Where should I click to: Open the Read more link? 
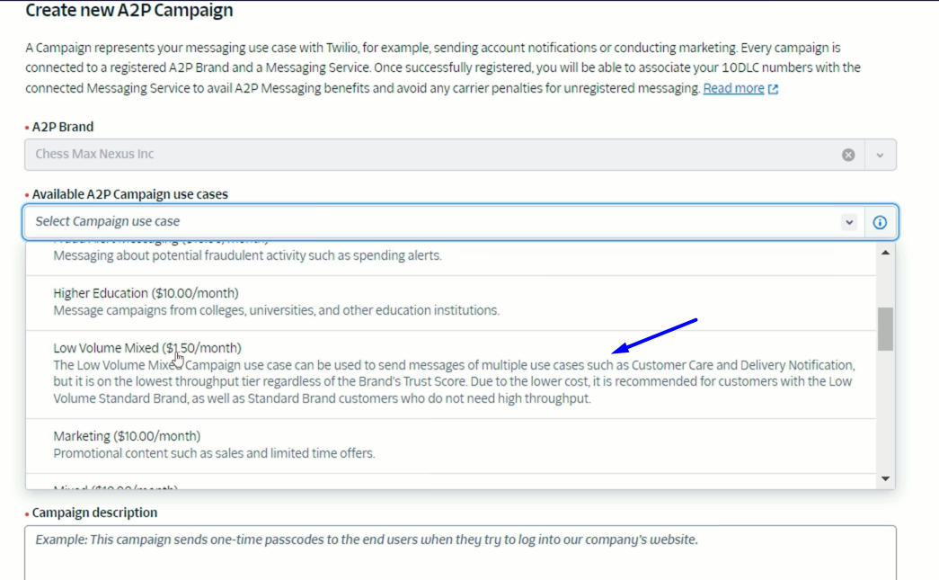[733, 89]
